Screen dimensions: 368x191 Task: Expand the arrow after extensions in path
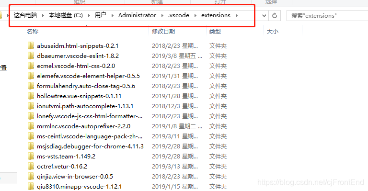tap(237, 15)
